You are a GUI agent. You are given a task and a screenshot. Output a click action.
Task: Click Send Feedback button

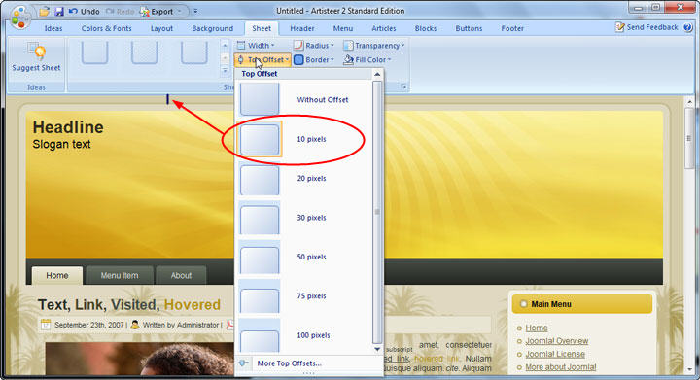click(647, 27)
